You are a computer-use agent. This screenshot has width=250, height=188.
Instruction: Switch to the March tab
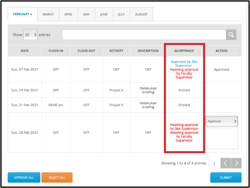(x=48, y=14)
